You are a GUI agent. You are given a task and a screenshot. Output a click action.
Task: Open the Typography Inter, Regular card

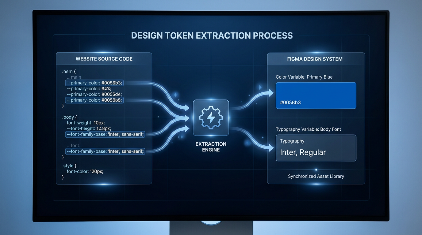316,148
